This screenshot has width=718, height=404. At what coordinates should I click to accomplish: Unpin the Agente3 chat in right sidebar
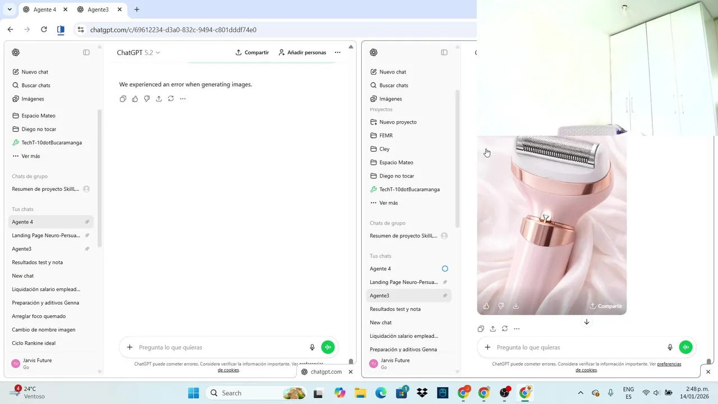pos(445,295)
